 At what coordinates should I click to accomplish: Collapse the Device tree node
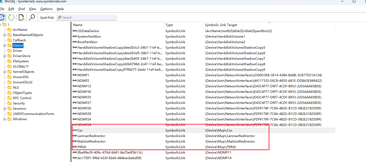pyautogui.click(x=4, y=45)
